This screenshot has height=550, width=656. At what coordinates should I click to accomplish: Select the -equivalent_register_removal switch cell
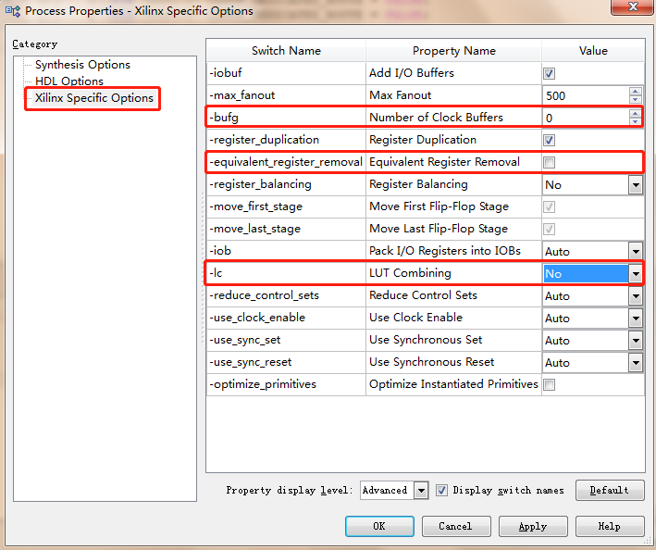(286, 162)
